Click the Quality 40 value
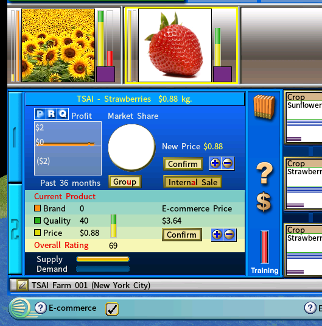This screenshot has height=326, width=322. [x=84, y=221]
